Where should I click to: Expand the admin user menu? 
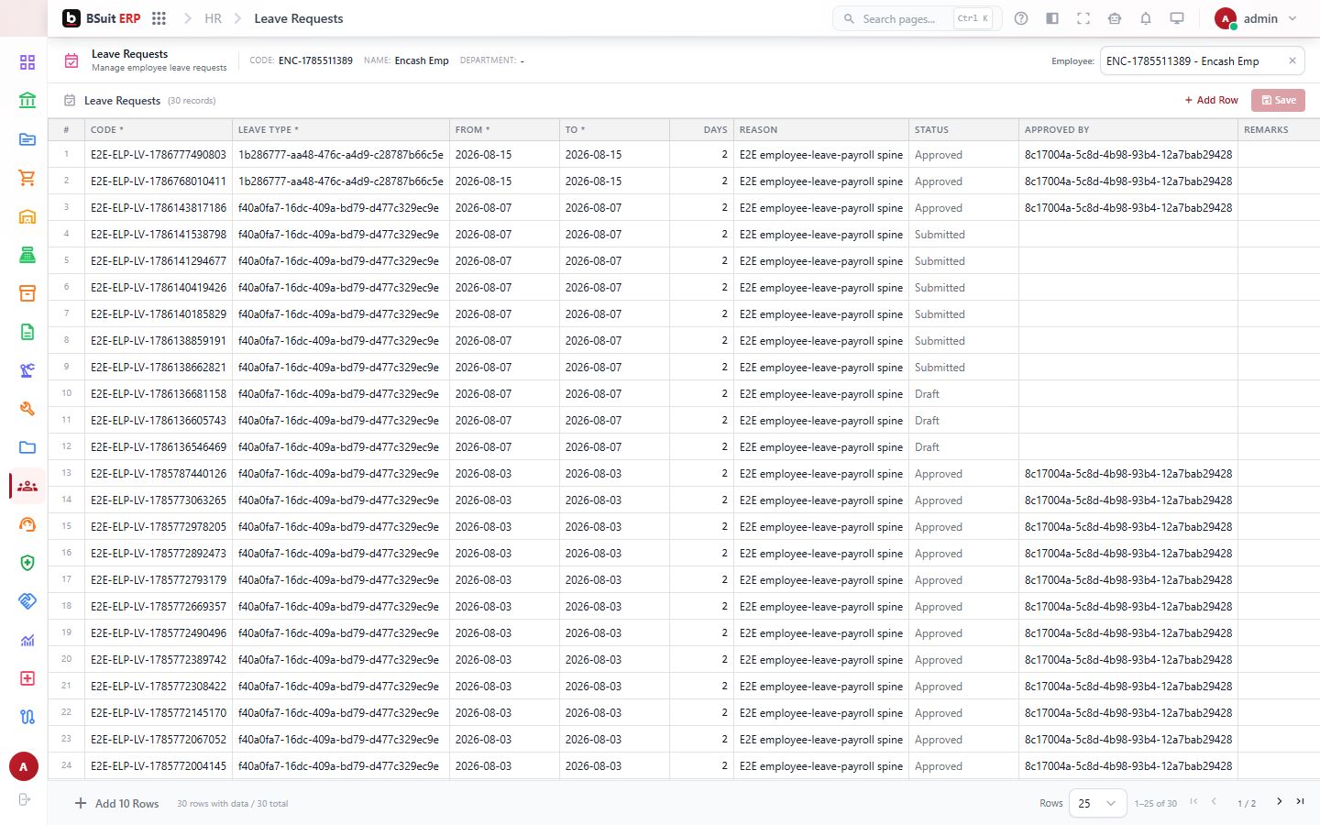coord(1256,18)
